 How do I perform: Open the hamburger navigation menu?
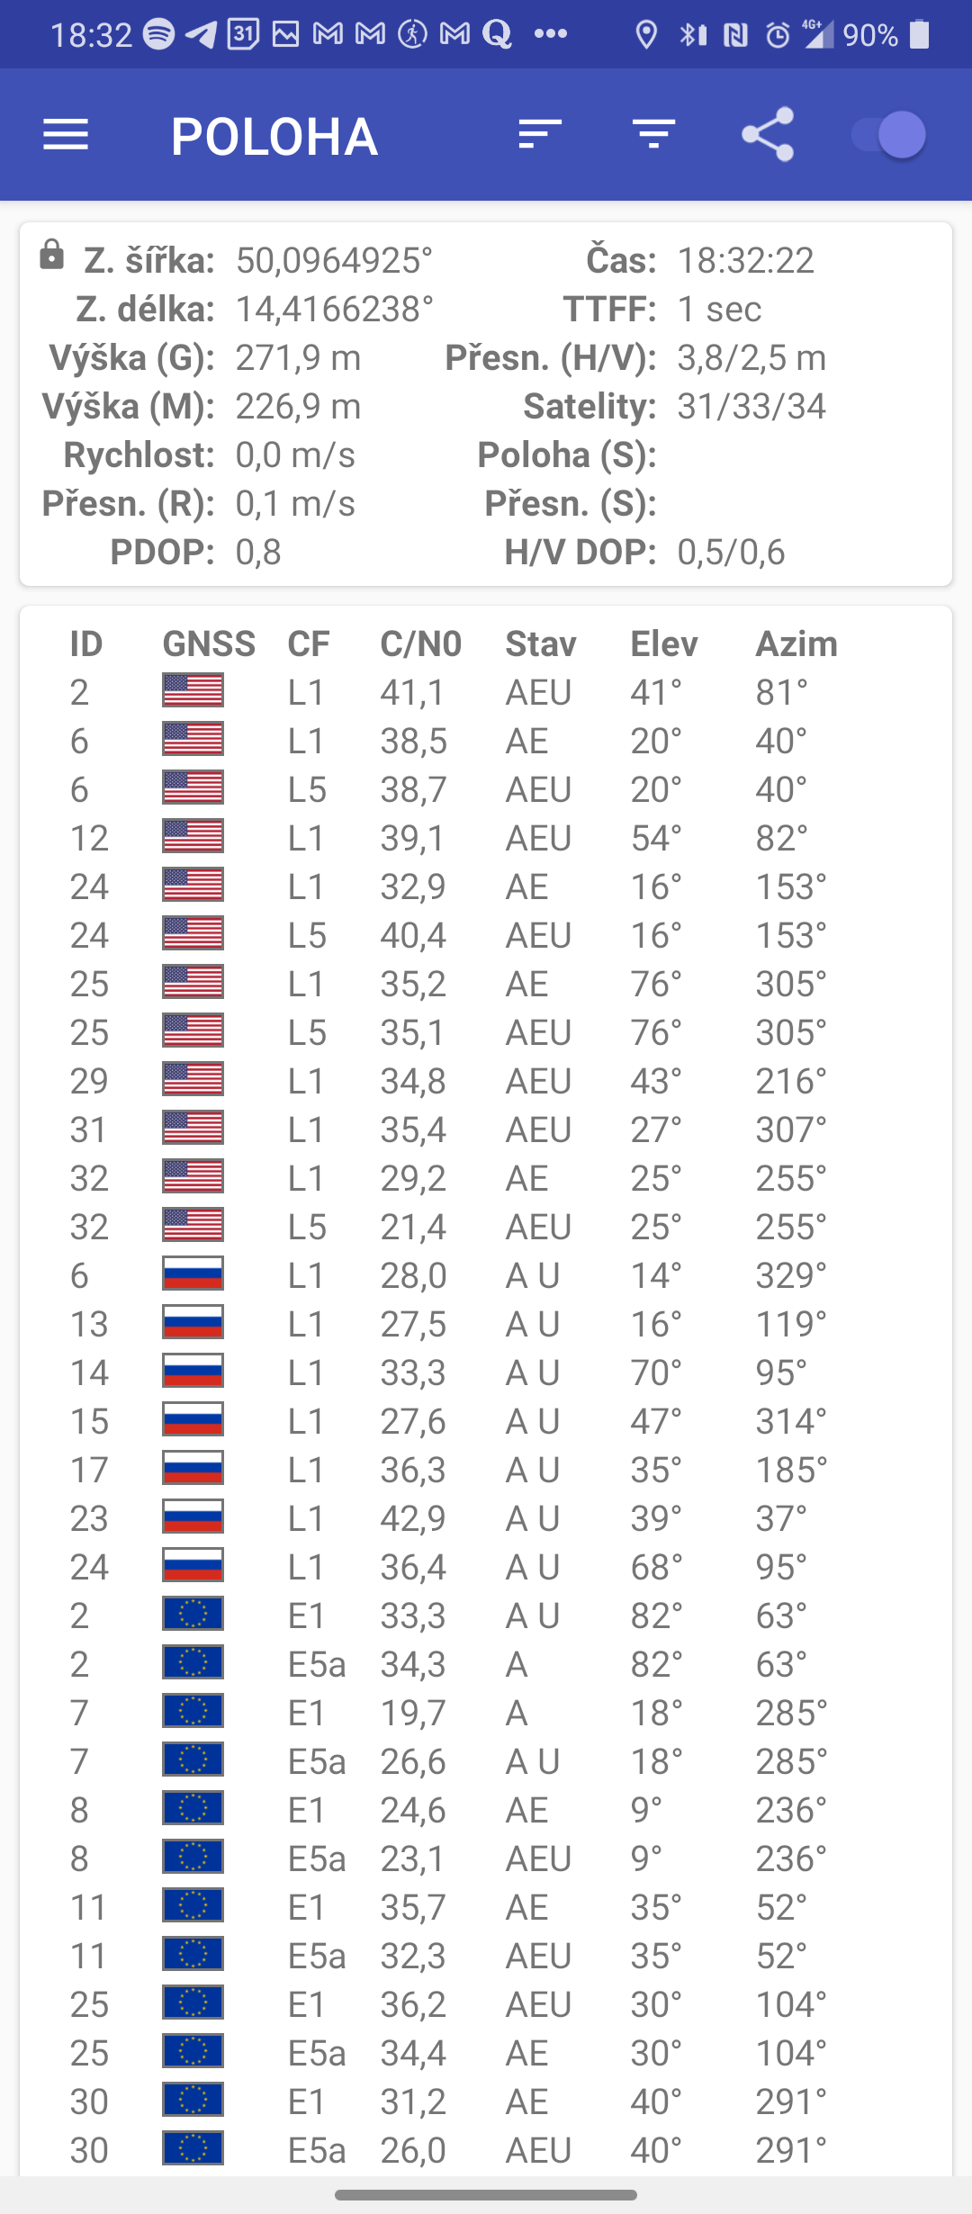[66, 136]
